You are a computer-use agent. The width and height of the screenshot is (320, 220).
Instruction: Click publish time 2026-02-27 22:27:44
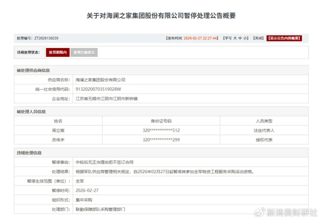(x=200, y=38)
